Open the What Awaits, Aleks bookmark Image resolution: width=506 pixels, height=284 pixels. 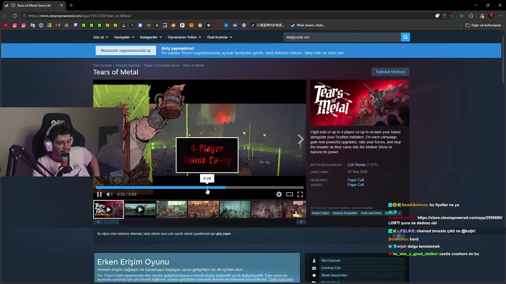308,25
